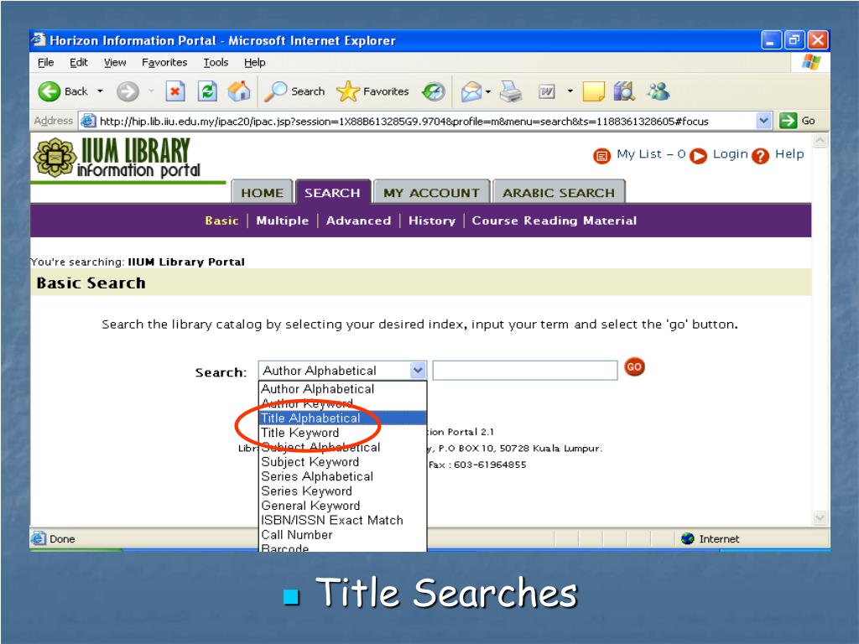Open the History clock icon

pyautogui.click(x=434, y=91)
